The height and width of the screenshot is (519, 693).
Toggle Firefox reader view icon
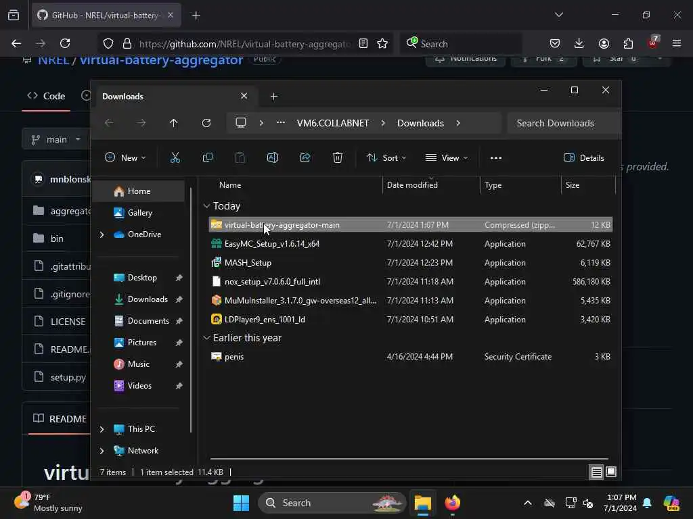coord(363,43)
